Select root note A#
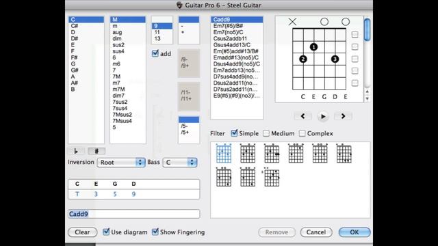Screen dimensions: 438x246 (86, 83)
